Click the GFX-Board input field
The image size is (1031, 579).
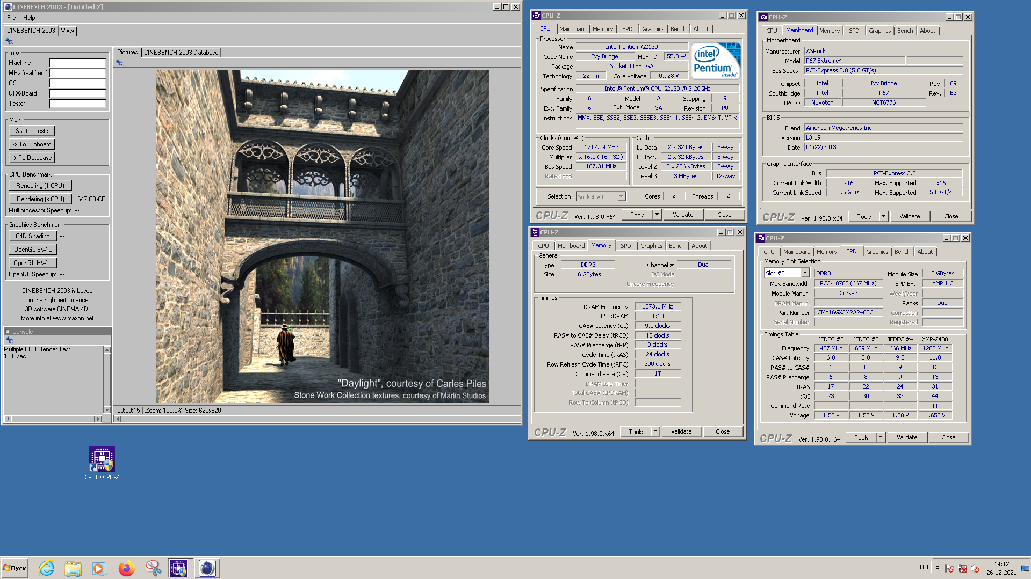pyautogui.click(x=77, y=93)
